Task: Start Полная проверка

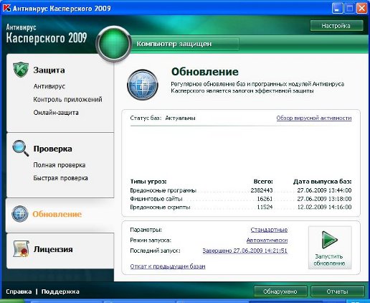Action: click(60, 165)
